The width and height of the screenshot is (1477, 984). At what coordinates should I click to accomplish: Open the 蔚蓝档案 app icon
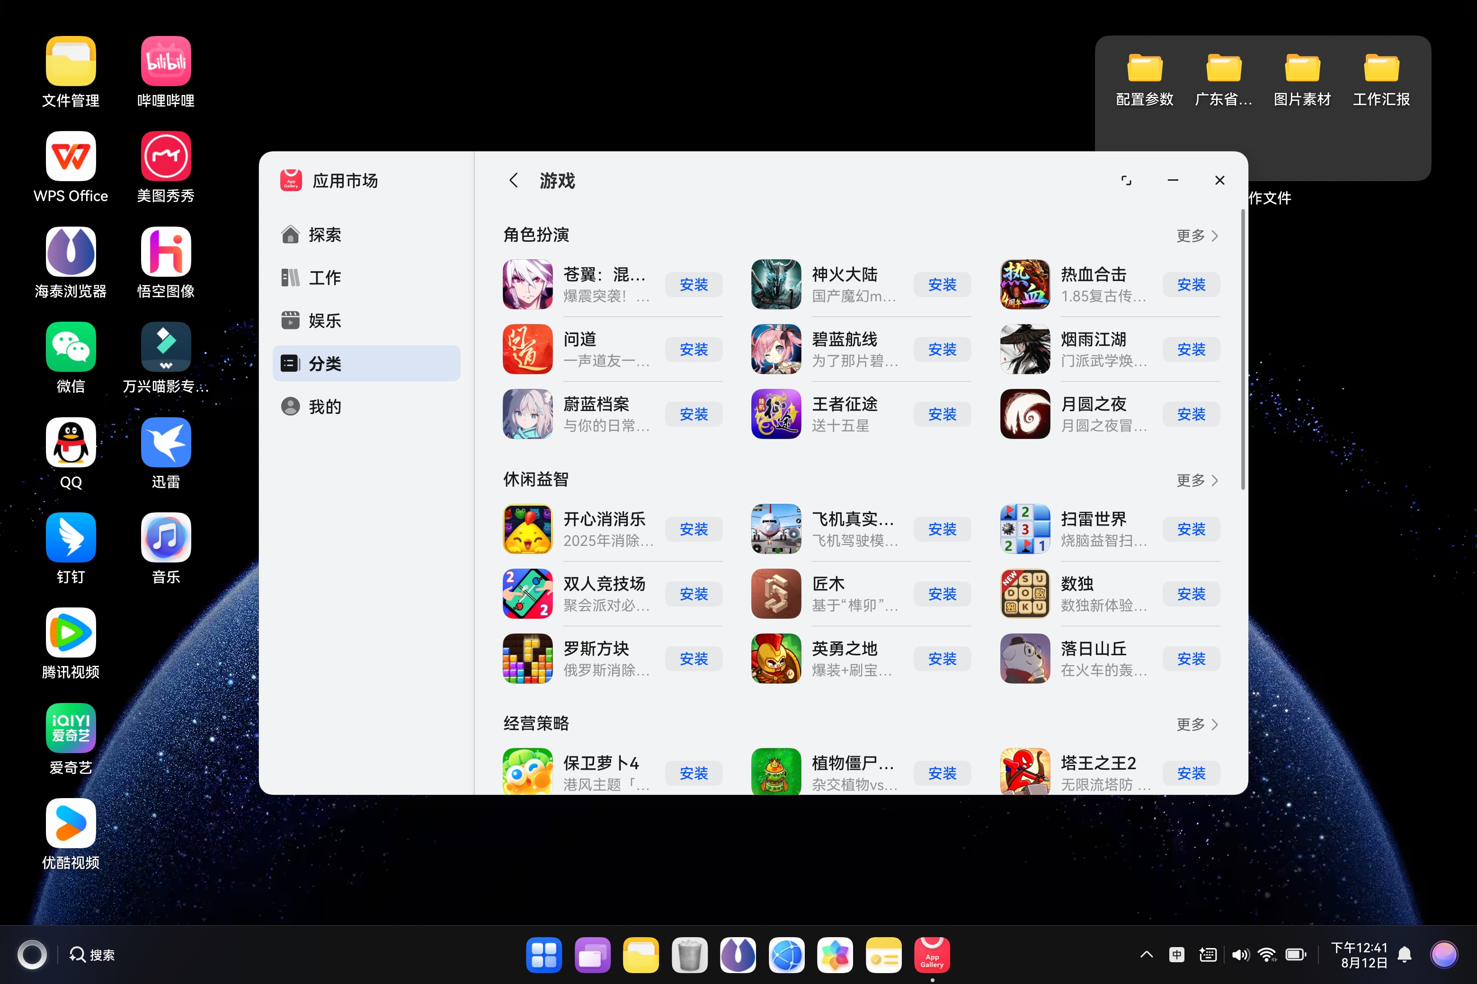527,414
